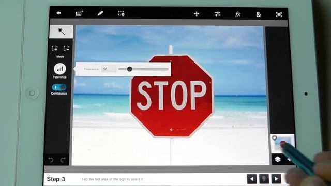This screenshot has height=186, width=331.
Task: Choose subtract-from-selection mode
Action: click(66, 48)
